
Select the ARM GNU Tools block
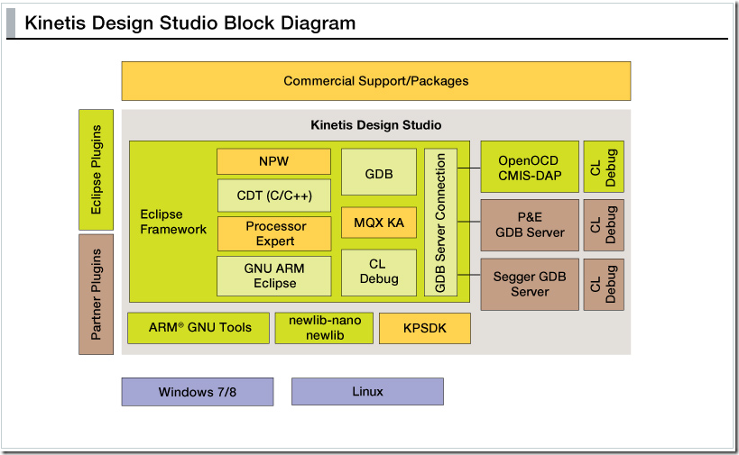(x=198, y=328)
